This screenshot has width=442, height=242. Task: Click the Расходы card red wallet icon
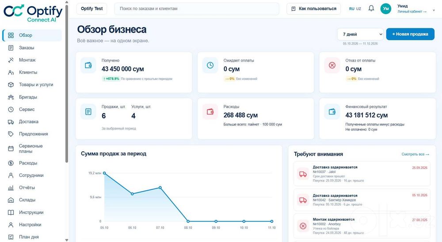210,111
